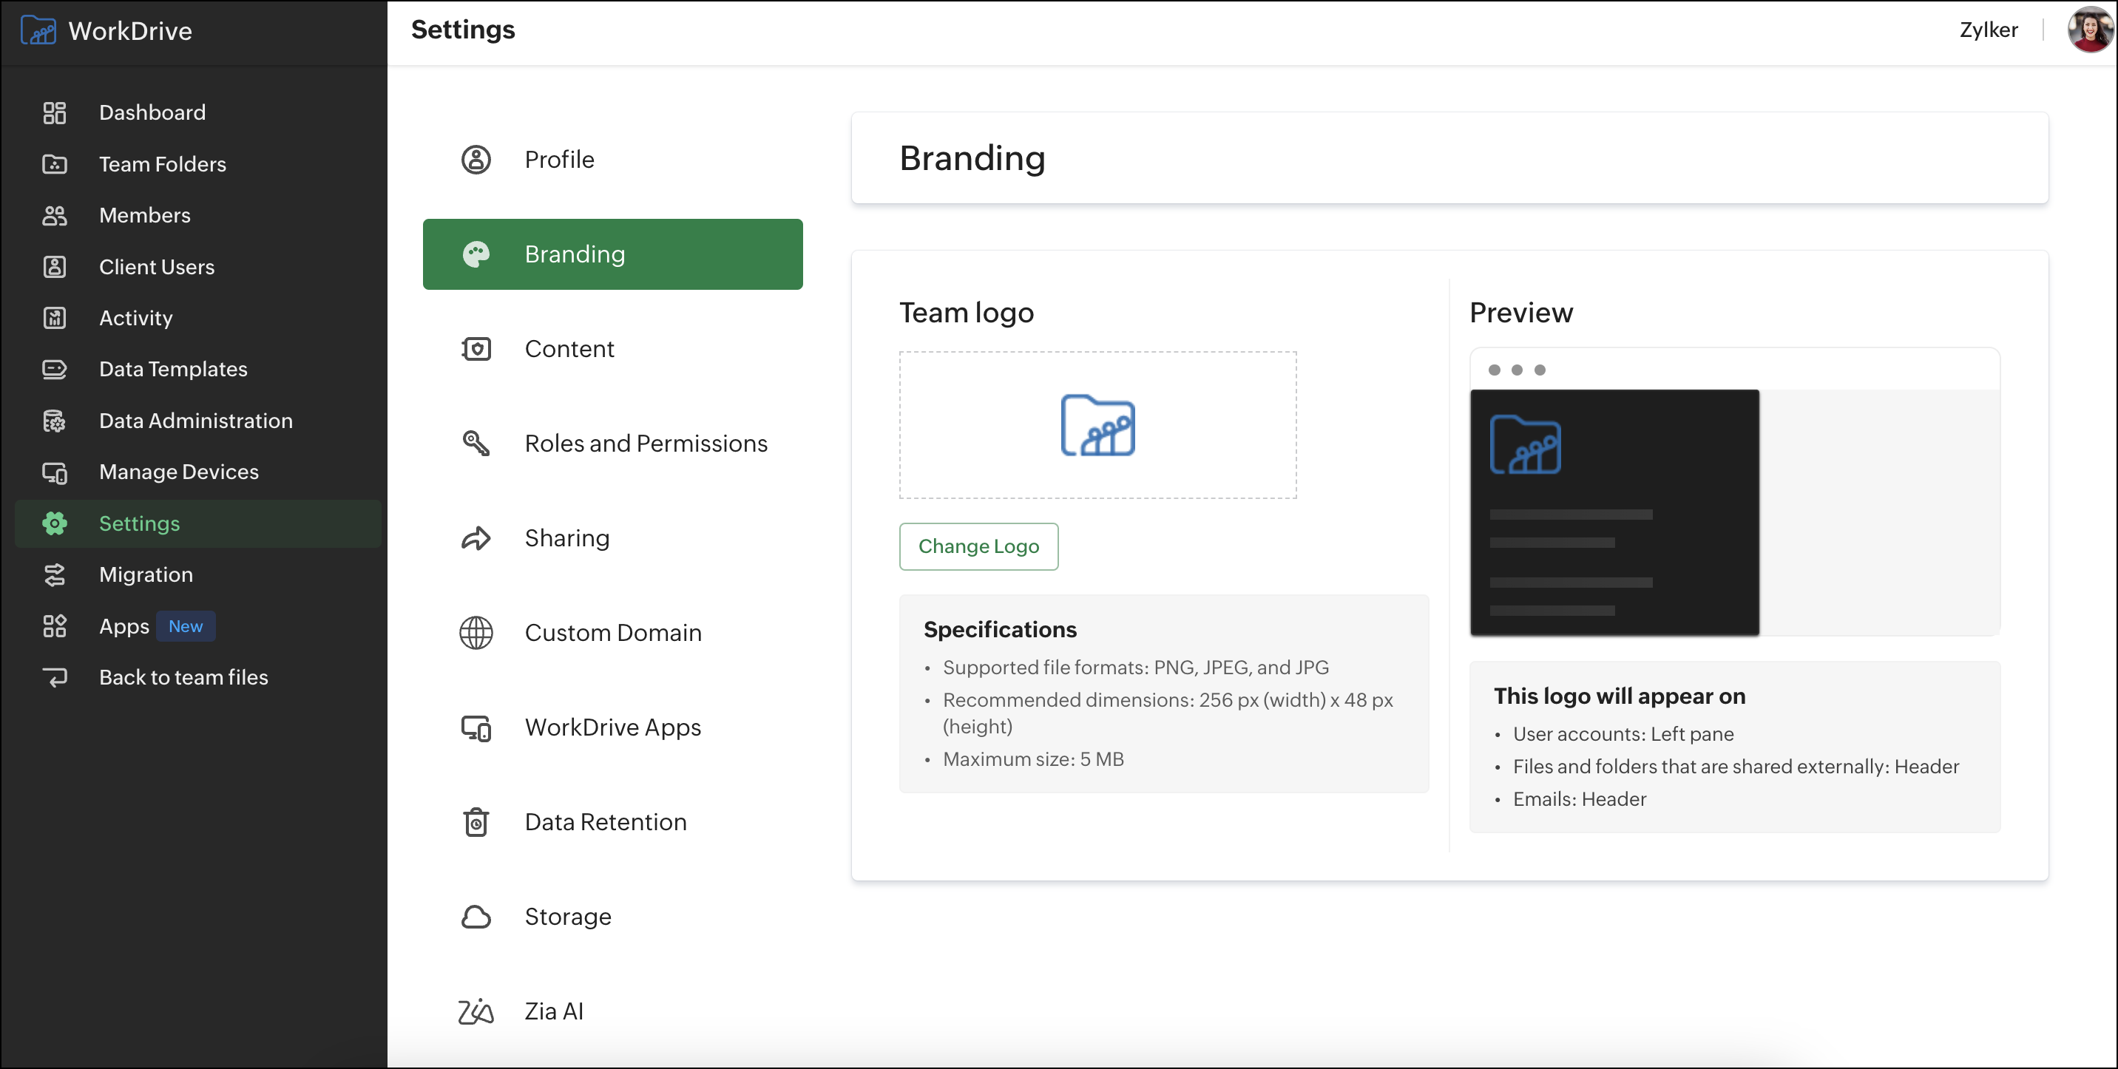Click the Specifications heading
The width and height of the screenshot is (2118, 1069).
pos(1000,629)
